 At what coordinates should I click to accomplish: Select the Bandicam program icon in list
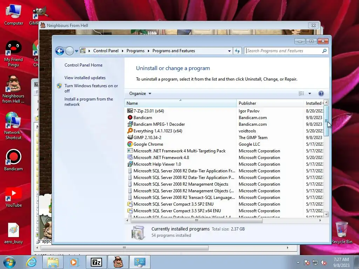(x=130, y=118)
